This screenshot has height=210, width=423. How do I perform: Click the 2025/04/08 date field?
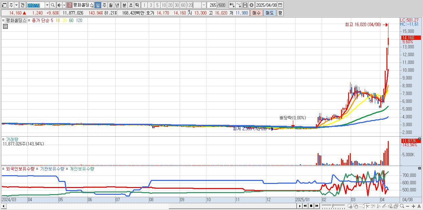pos(266,5)
